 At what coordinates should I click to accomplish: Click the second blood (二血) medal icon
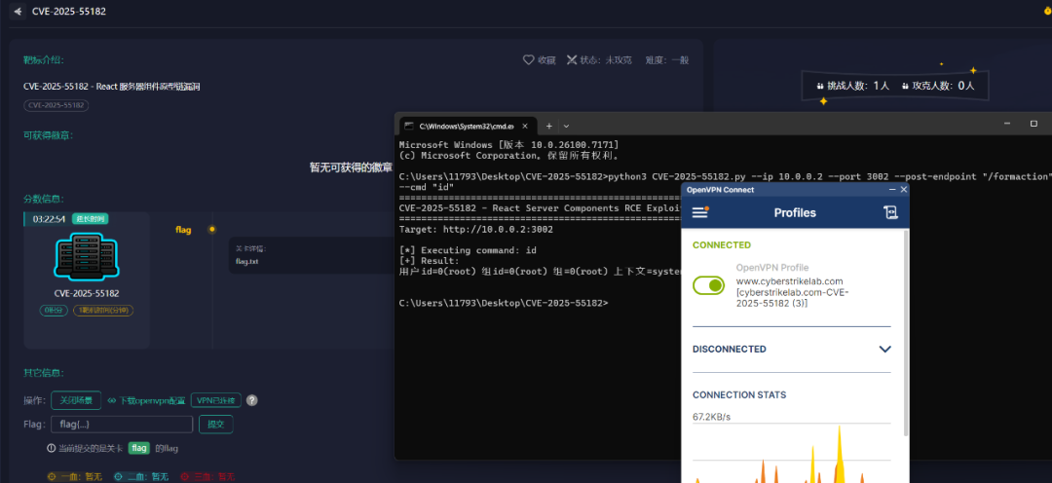tap(118, 476)
